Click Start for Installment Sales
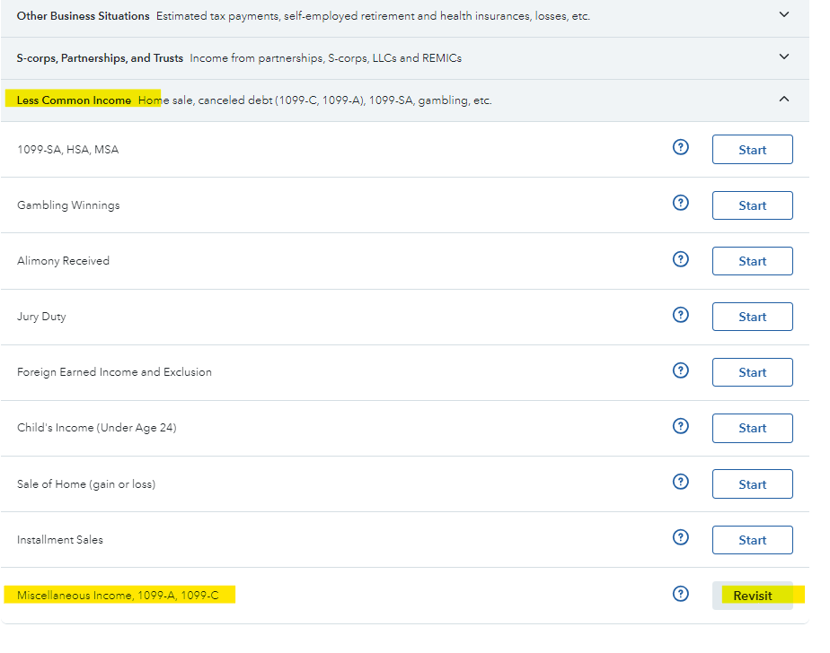The height and width of the screenshot is (653, 830). [x=752, y=540]
